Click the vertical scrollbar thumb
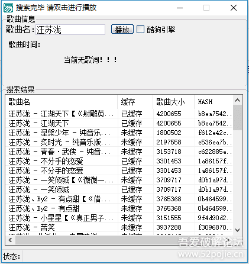 coord(237,118)
